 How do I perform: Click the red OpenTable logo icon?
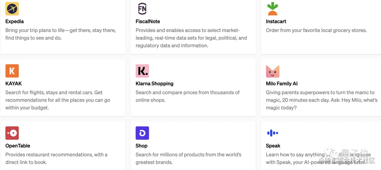click(12, 133)
